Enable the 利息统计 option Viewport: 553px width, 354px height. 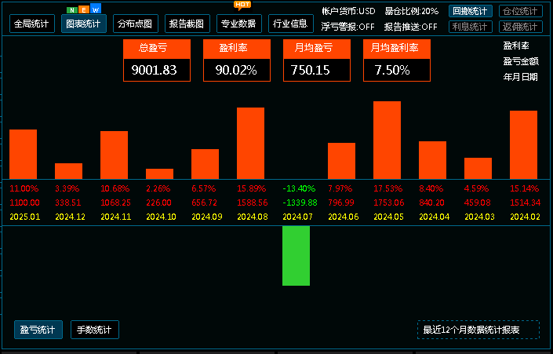471,27
